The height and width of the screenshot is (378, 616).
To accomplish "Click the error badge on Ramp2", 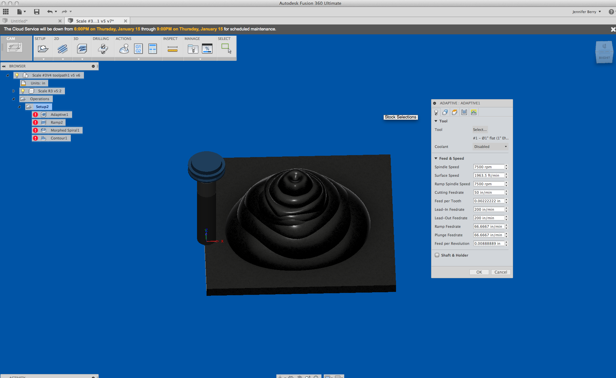I will (x=35, y=123).
